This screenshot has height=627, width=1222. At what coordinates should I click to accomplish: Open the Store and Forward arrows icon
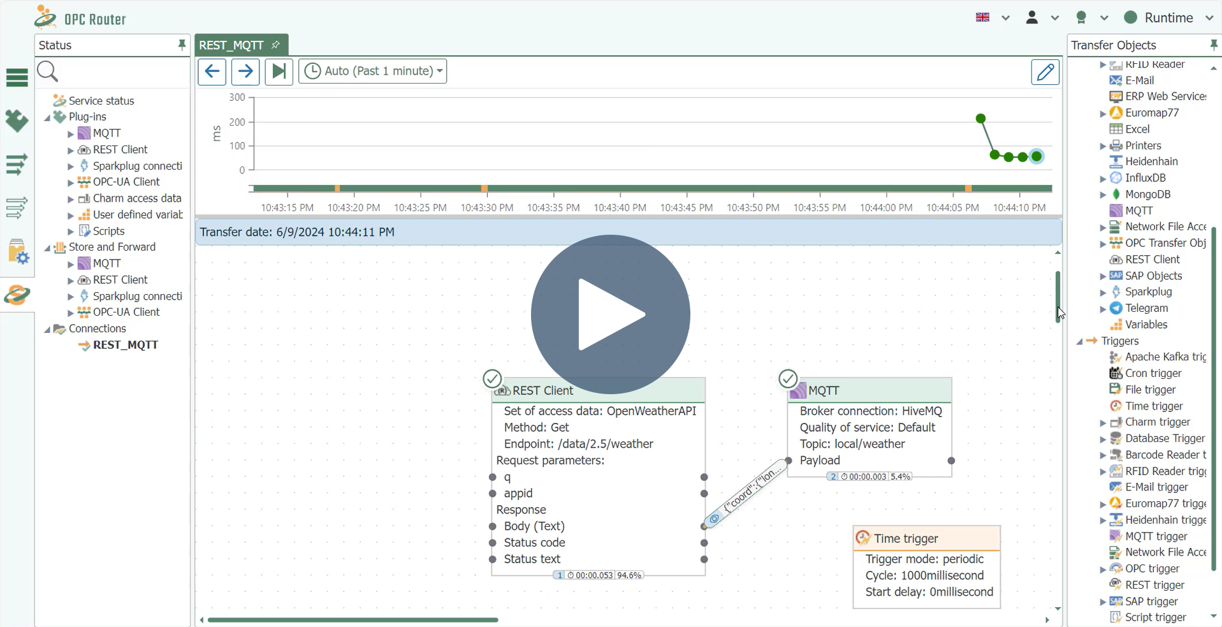(17, 165)
